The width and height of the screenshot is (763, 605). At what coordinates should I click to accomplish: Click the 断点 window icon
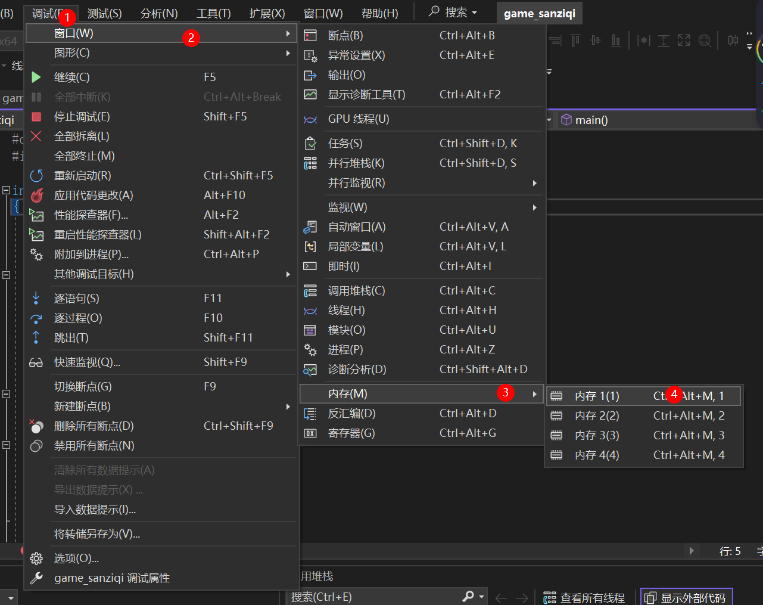click(310, 36)
